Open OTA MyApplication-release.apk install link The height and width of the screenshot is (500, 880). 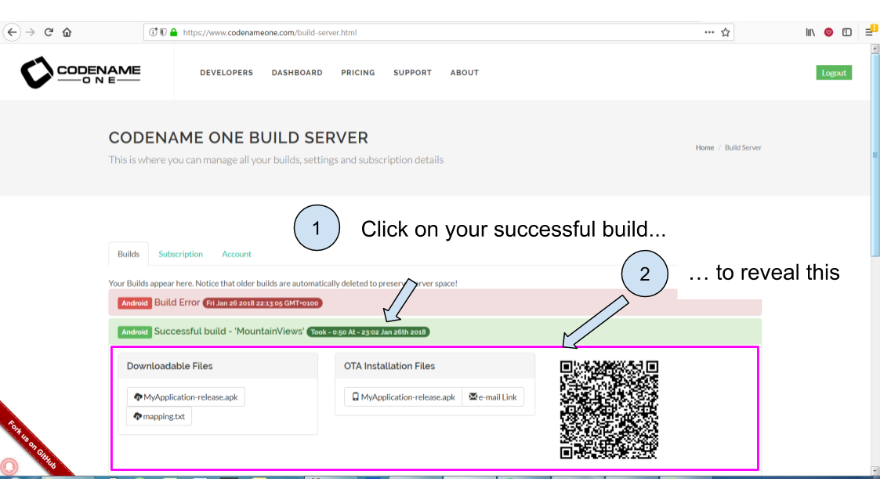(403, 397)
